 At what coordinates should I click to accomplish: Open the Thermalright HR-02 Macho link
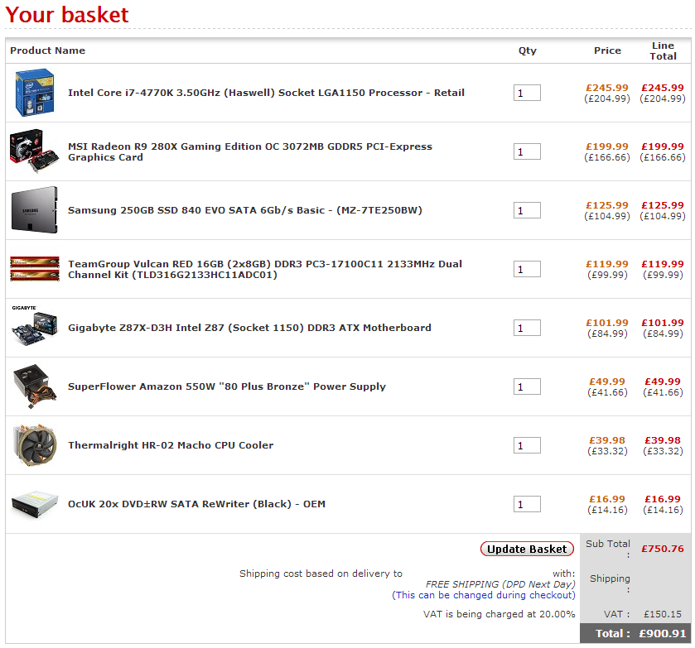pyautogui.click(x=170, y=445)
